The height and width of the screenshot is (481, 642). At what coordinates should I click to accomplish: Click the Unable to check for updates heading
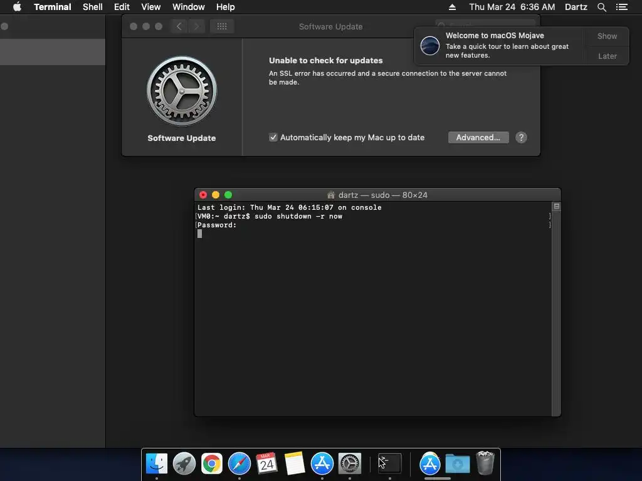coord(325,61)
